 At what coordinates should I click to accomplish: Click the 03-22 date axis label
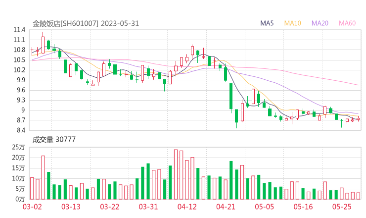(x=109, y=207)
